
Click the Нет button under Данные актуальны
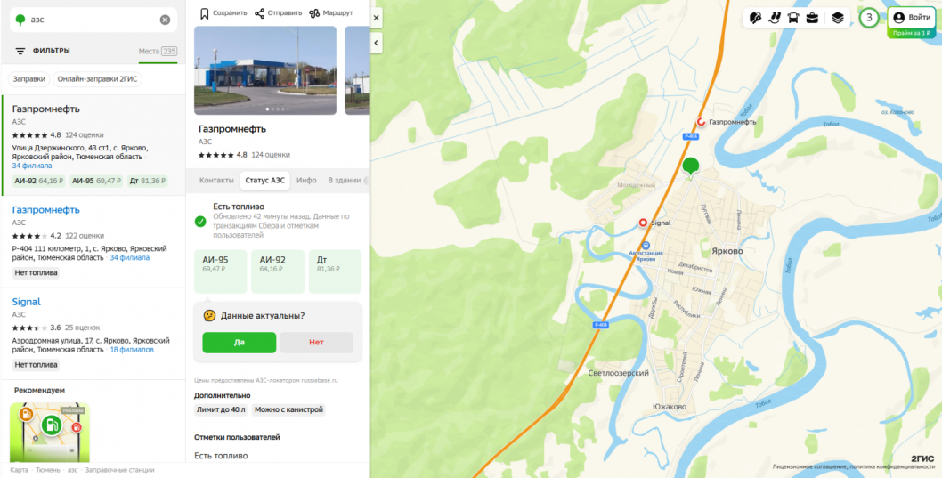point(316,343)
